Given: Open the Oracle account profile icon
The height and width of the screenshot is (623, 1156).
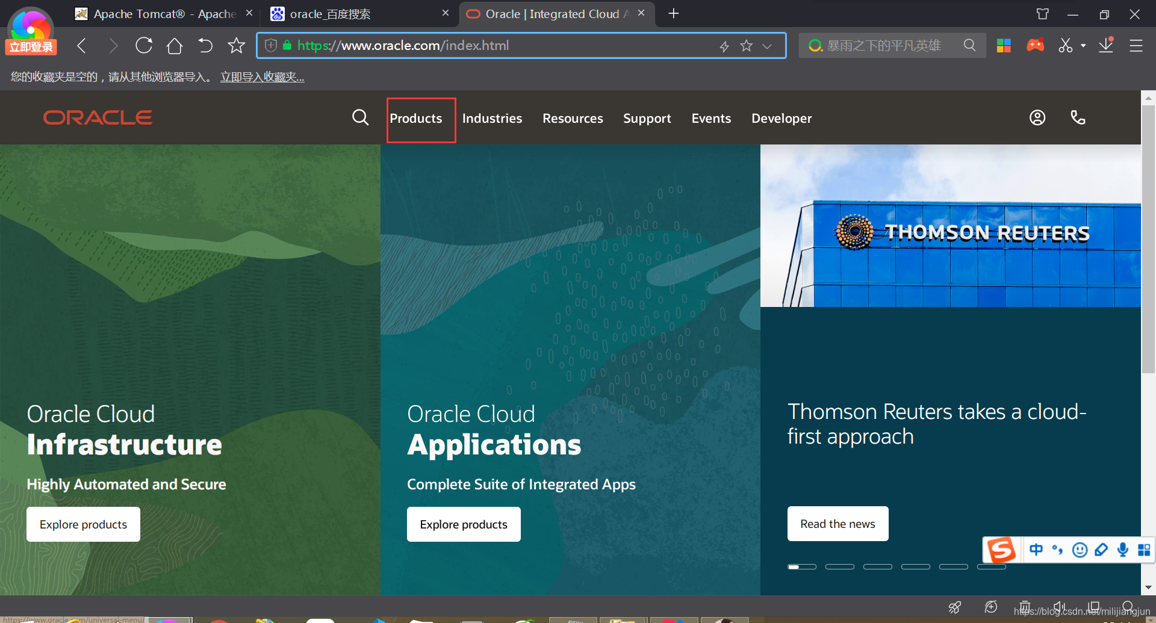Looking at the screenshot, I should [x=1037, y=117].
